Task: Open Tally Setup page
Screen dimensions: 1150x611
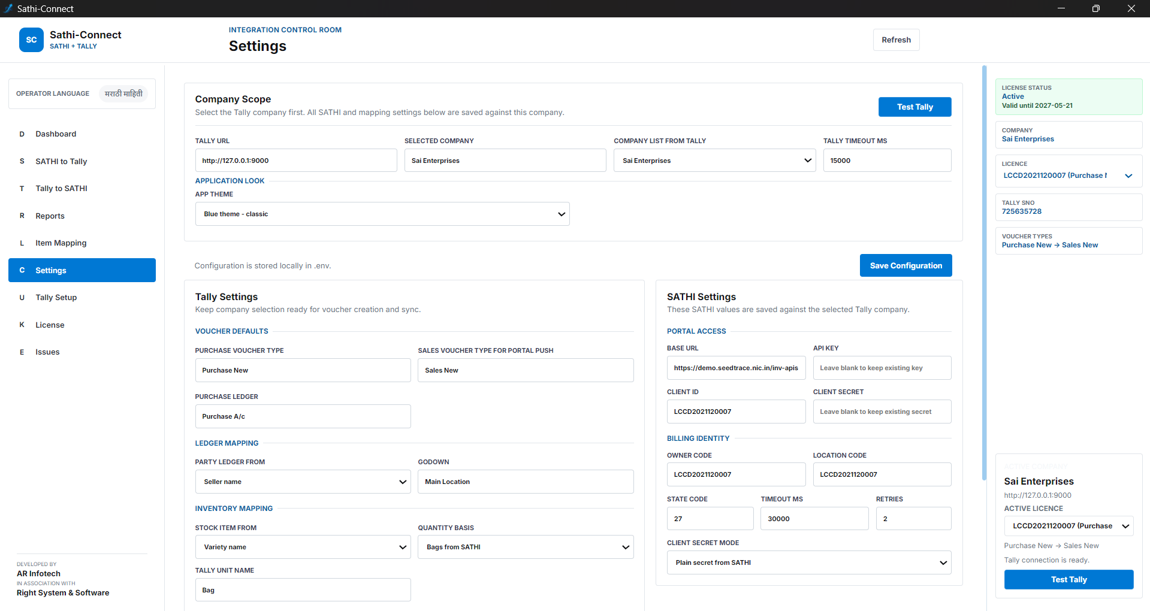Action: (82, 297)
